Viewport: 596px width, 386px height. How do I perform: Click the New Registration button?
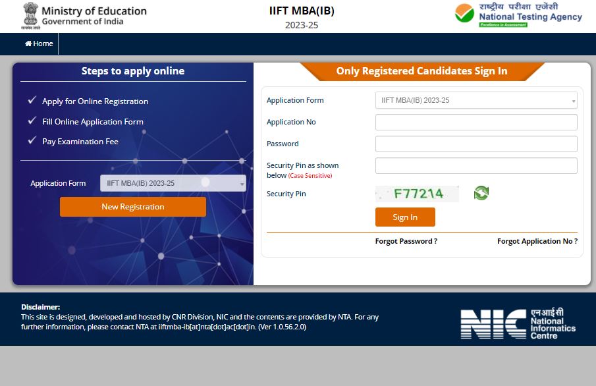(x=132, y=206)
